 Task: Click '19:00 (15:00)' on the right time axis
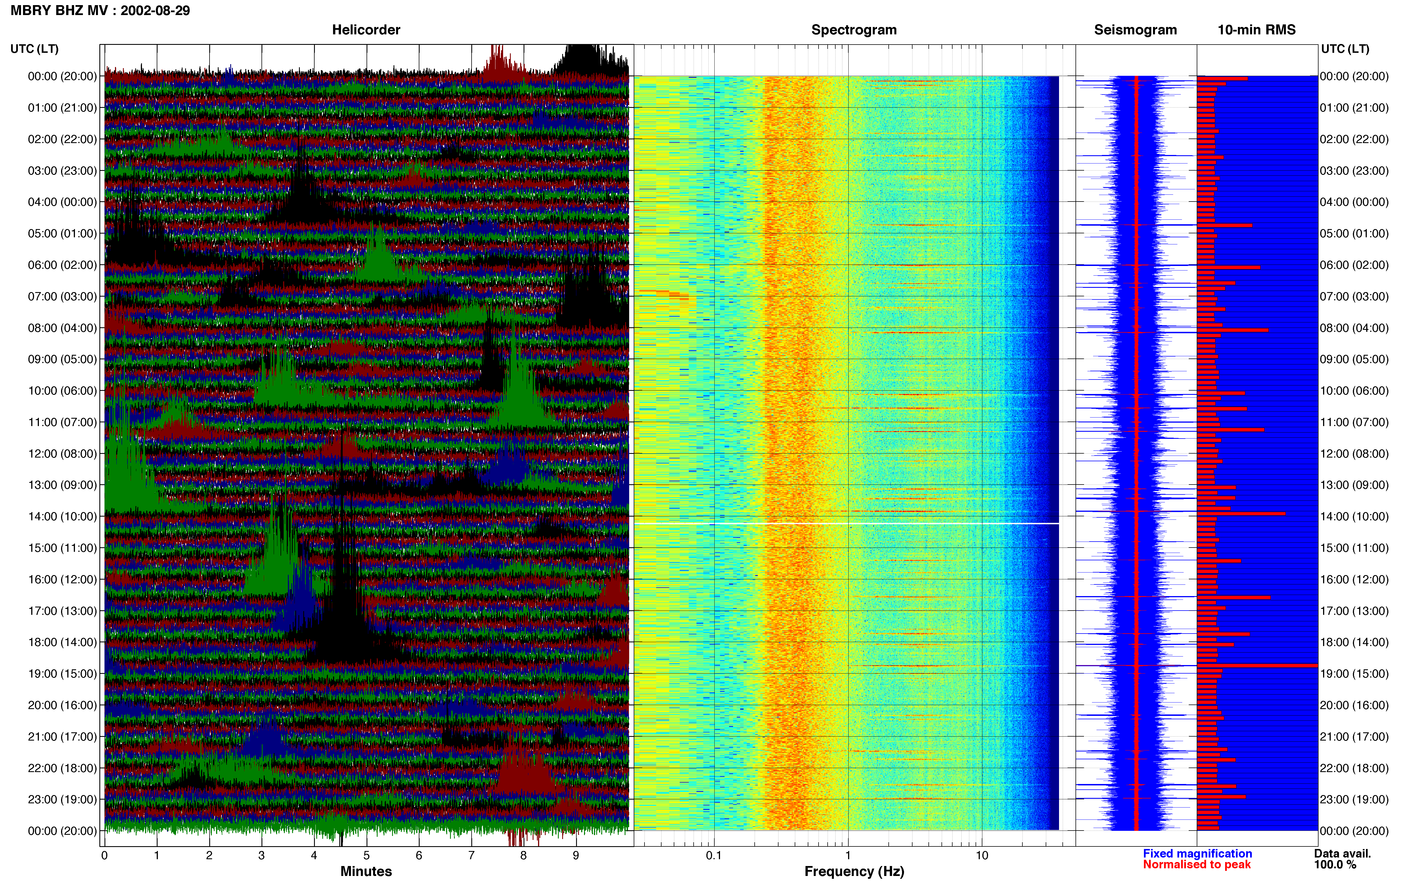click(x=1354, y=674)
